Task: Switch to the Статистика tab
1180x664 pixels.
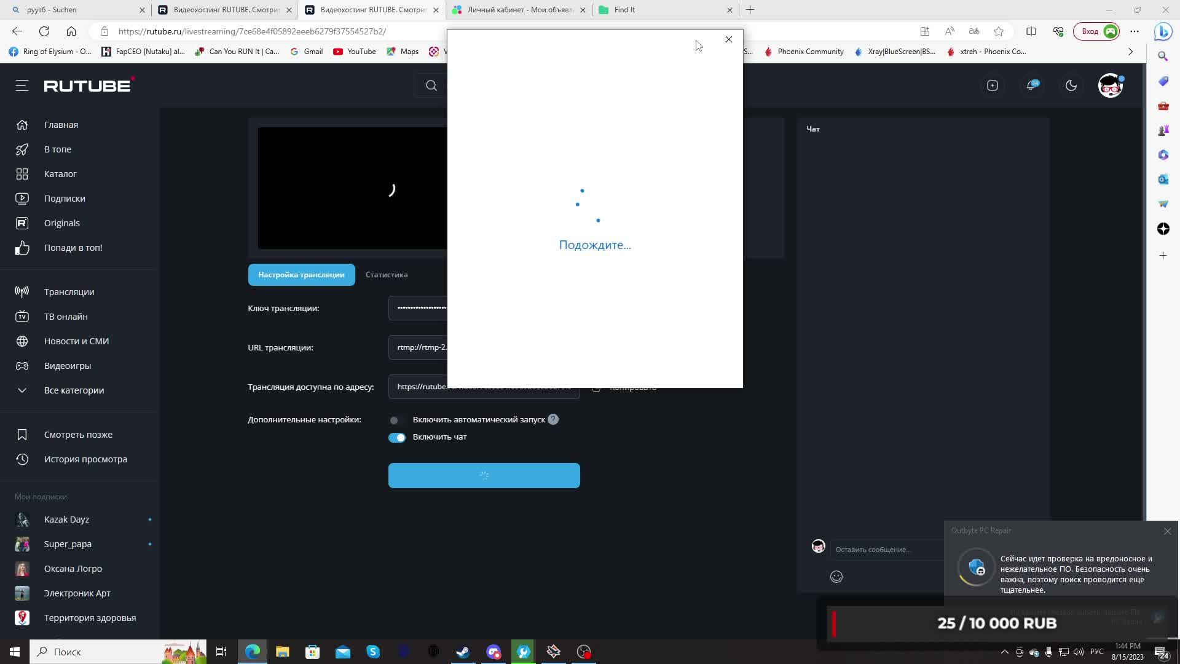Action: click(387, 275)
